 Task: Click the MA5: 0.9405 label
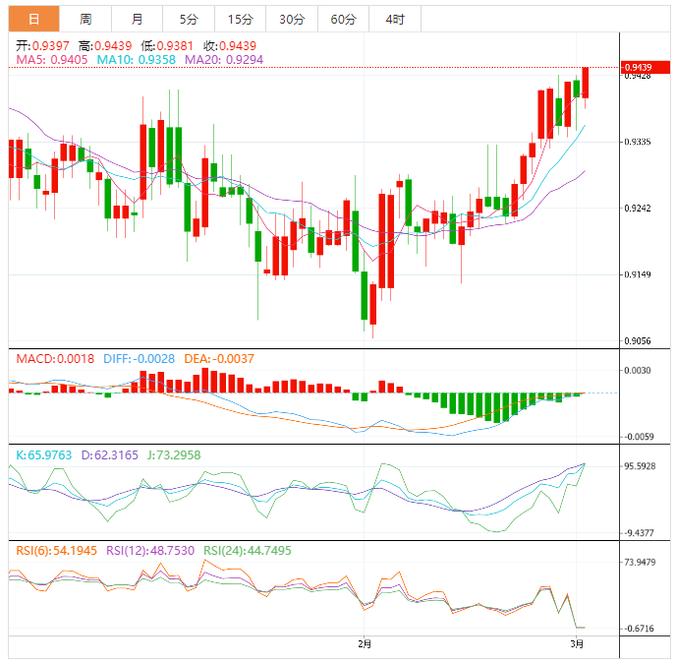(52, 60)
